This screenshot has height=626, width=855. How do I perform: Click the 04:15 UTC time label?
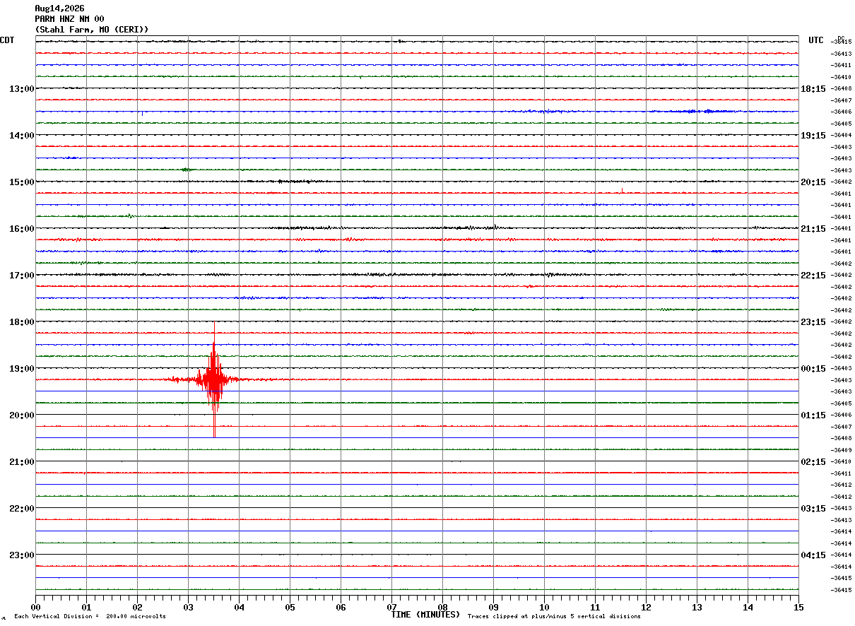[813, 555]
